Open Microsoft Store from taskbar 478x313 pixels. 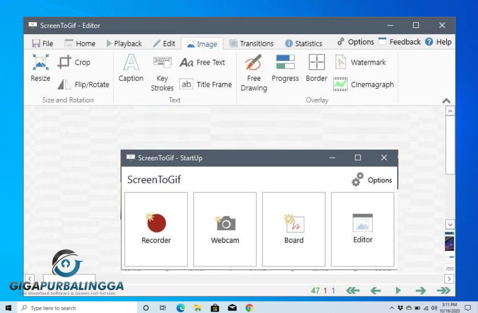click(215, 308)
